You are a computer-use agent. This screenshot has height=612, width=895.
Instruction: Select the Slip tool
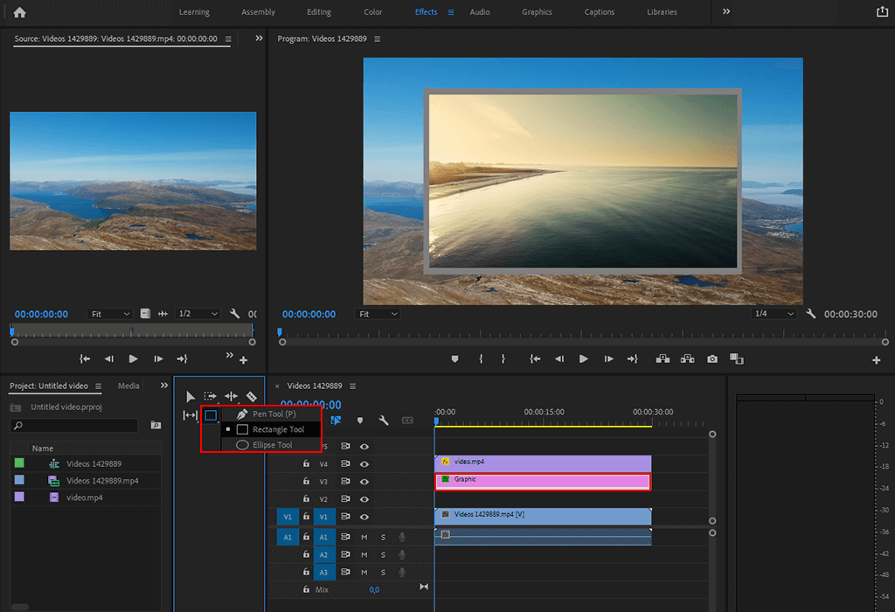pyautogui.click(x=190, y=415)
